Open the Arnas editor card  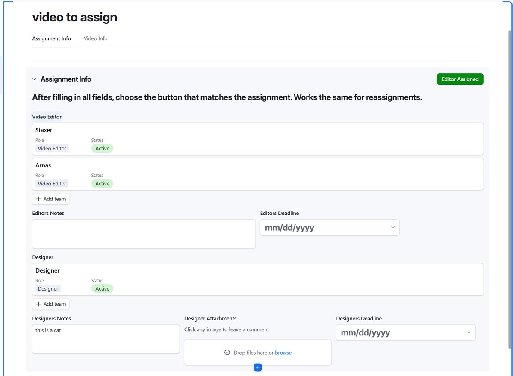pos(258,174)
